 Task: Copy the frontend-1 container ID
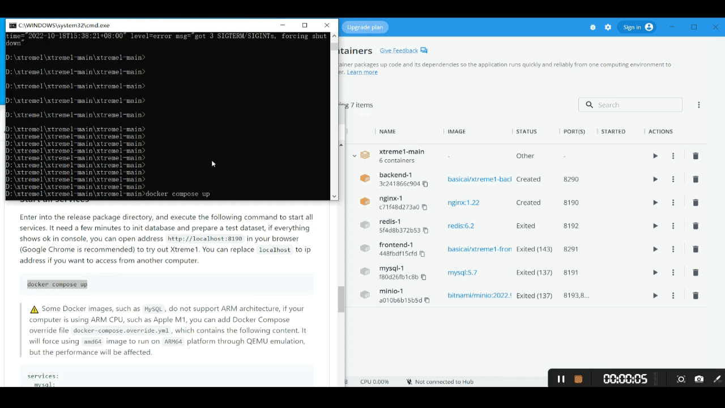click(x=422, y=254)
